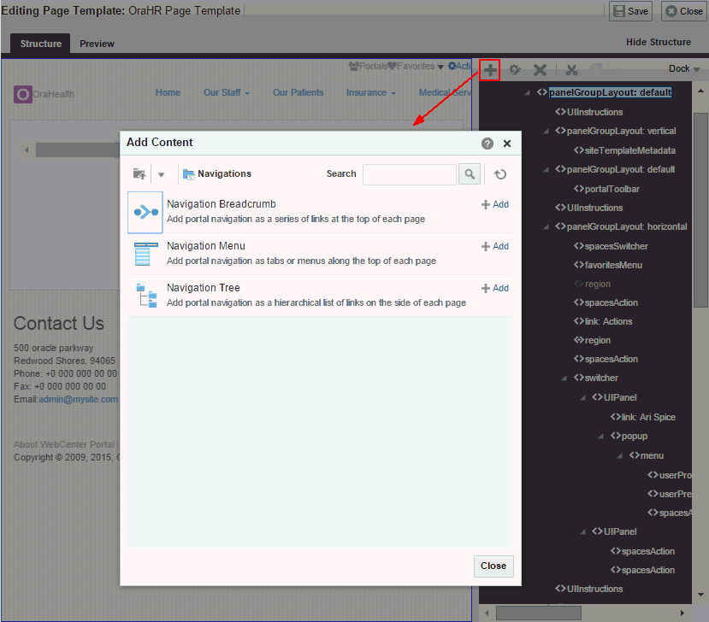
Task: Select the Navigation Menu icon
Action: [146, 254]
